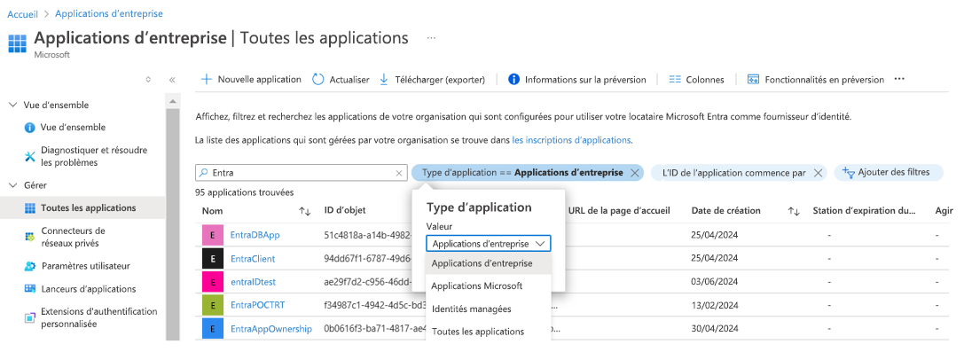This screenshot has width=964, height=352.
Task: Select Identités managées option
Action: [488, 309]
